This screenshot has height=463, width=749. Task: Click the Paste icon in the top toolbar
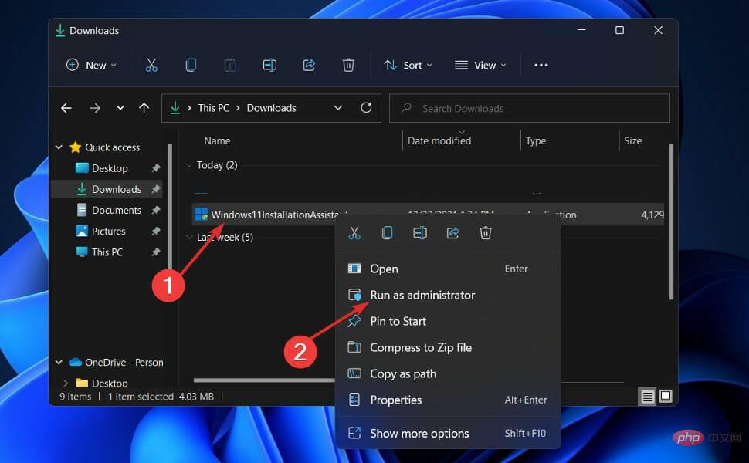[230, 65]
